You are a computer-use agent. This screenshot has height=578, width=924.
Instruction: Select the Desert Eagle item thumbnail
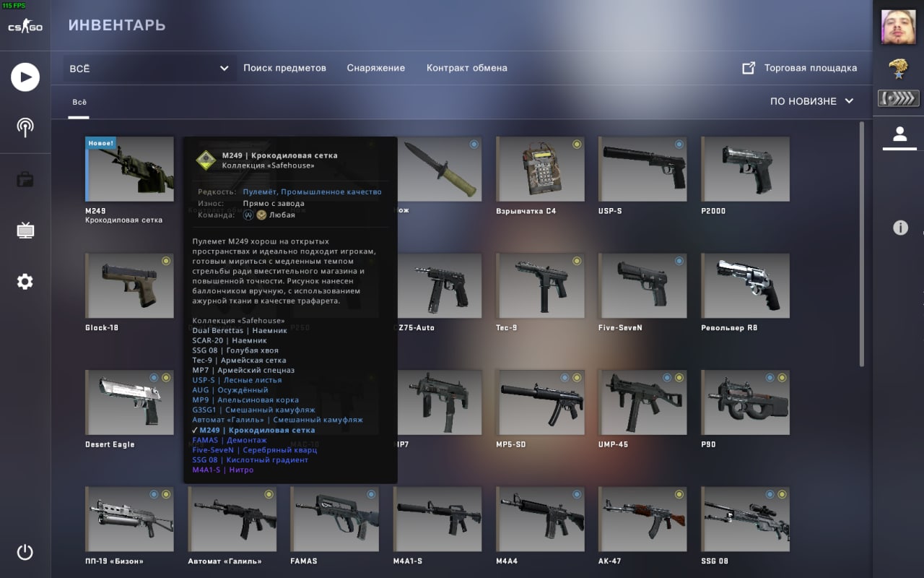129,402
